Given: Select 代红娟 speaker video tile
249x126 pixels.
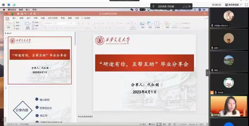Looking at the screenshot, I should coord(229,106).
